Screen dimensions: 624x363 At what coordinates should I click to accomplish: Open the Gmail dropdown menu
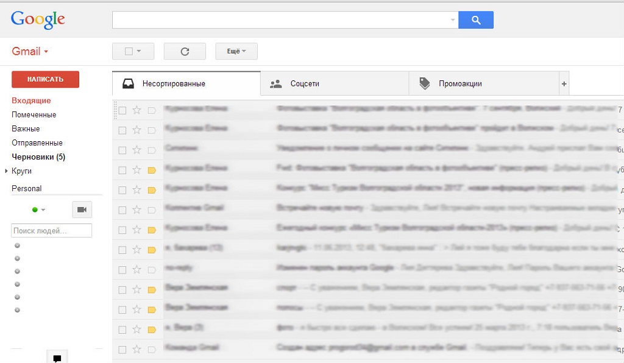[x=30, y=51]
